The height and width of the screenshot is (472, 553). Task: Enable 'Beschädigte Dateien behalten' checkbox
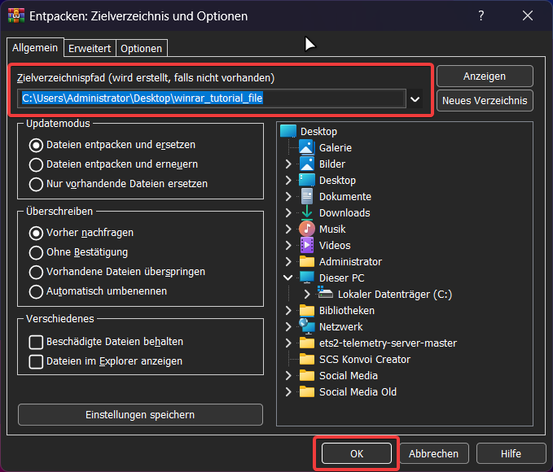36,342
